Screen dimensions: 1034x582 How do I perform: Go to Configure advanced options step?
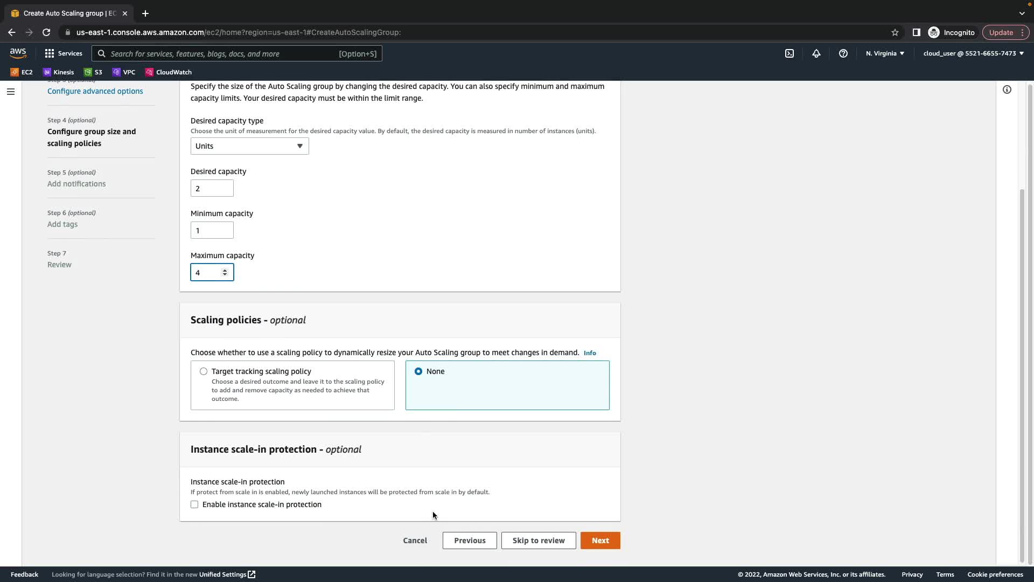[95, 91]
